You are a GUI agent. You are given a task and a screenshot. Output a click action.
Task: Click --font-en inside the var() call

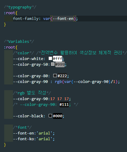(63, 19)
